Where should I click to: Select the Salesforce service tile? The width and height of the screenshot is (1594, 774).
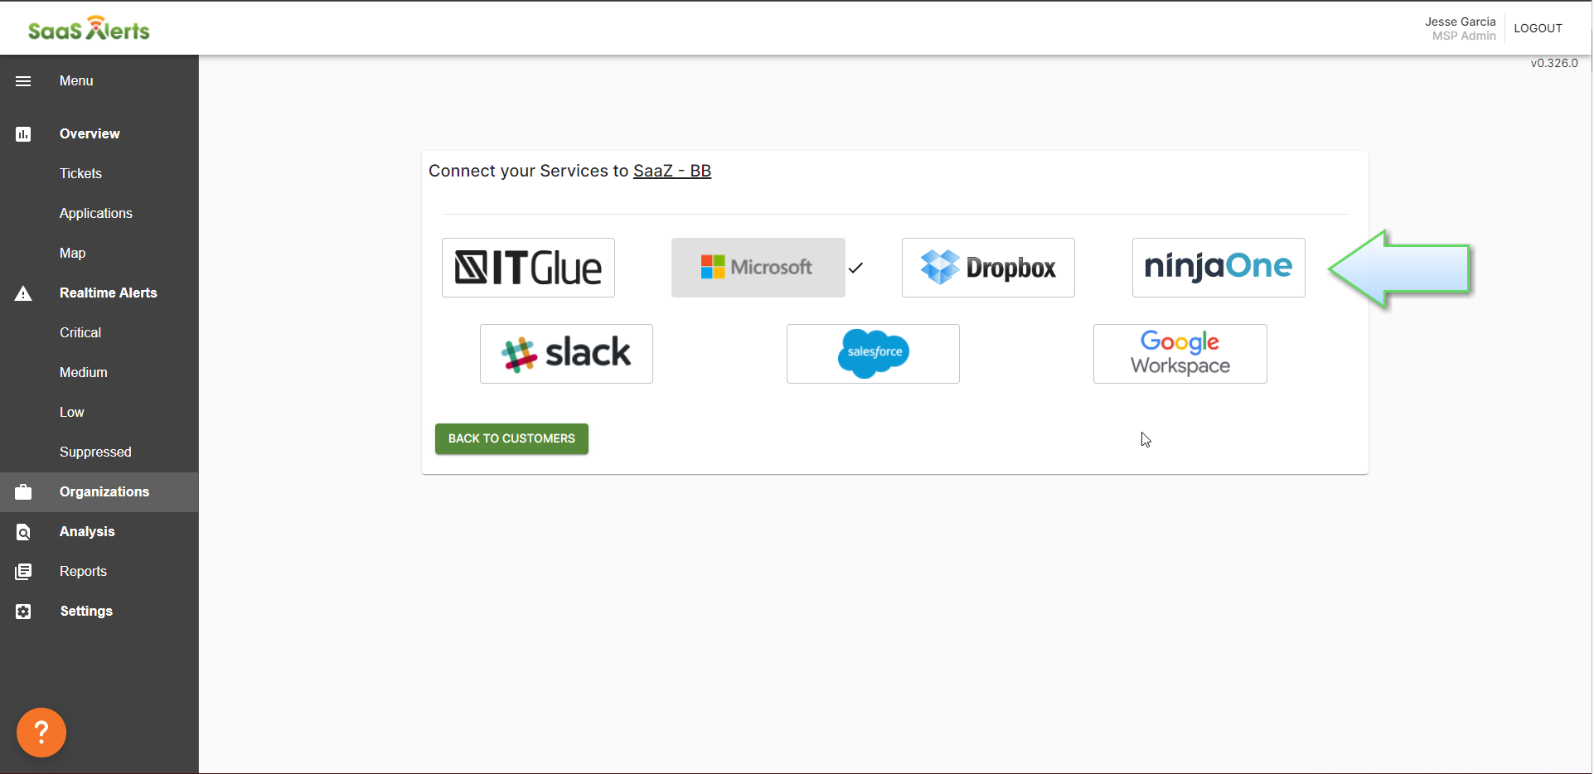pyautogui.click(x=873, y=354)
